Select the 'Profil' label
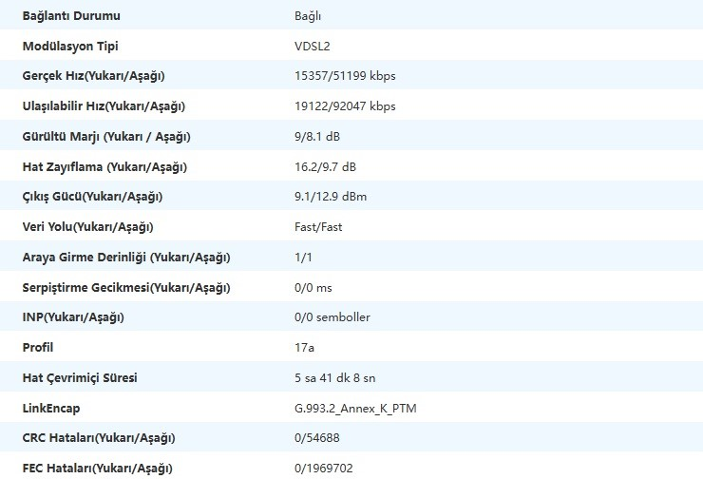The image size is (703, 479). coord(38,348)
